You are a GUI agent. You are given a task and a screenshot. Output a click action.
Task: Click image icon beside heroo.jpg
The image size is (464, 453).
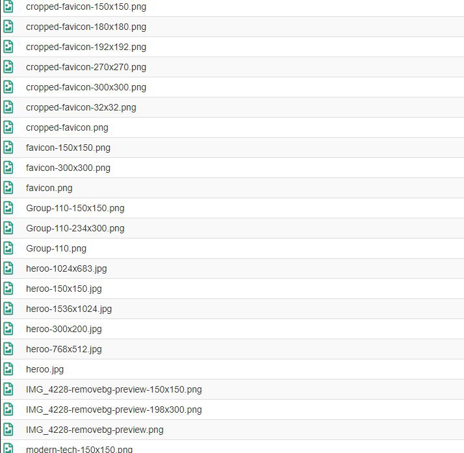pyautogui.click(x=8, y=369)
